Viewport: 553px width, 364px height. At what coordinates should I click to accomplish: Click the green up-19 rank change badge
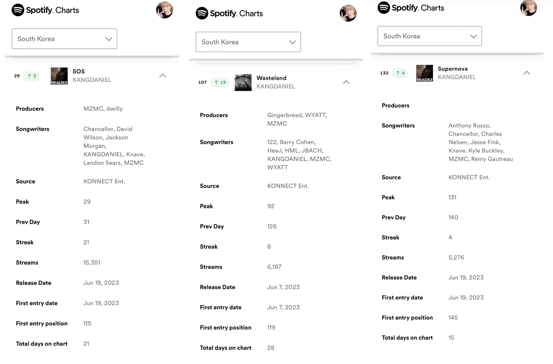click(x=220, y=82)
